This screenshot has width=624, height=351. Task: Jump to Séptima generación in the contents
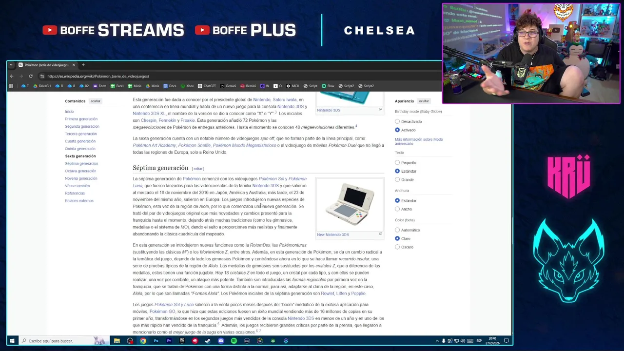[x=81, y=163]
